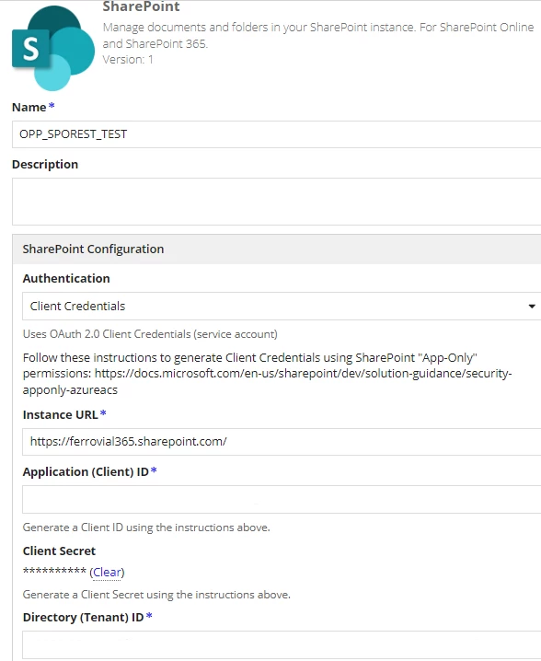Click the Application (Client) ID input box

(282, 499)
